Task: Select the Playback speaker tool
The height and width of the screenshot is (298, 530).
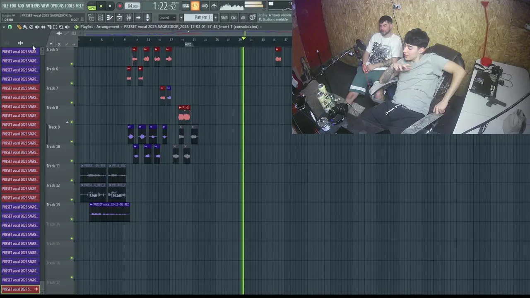Action: [67, 27]
